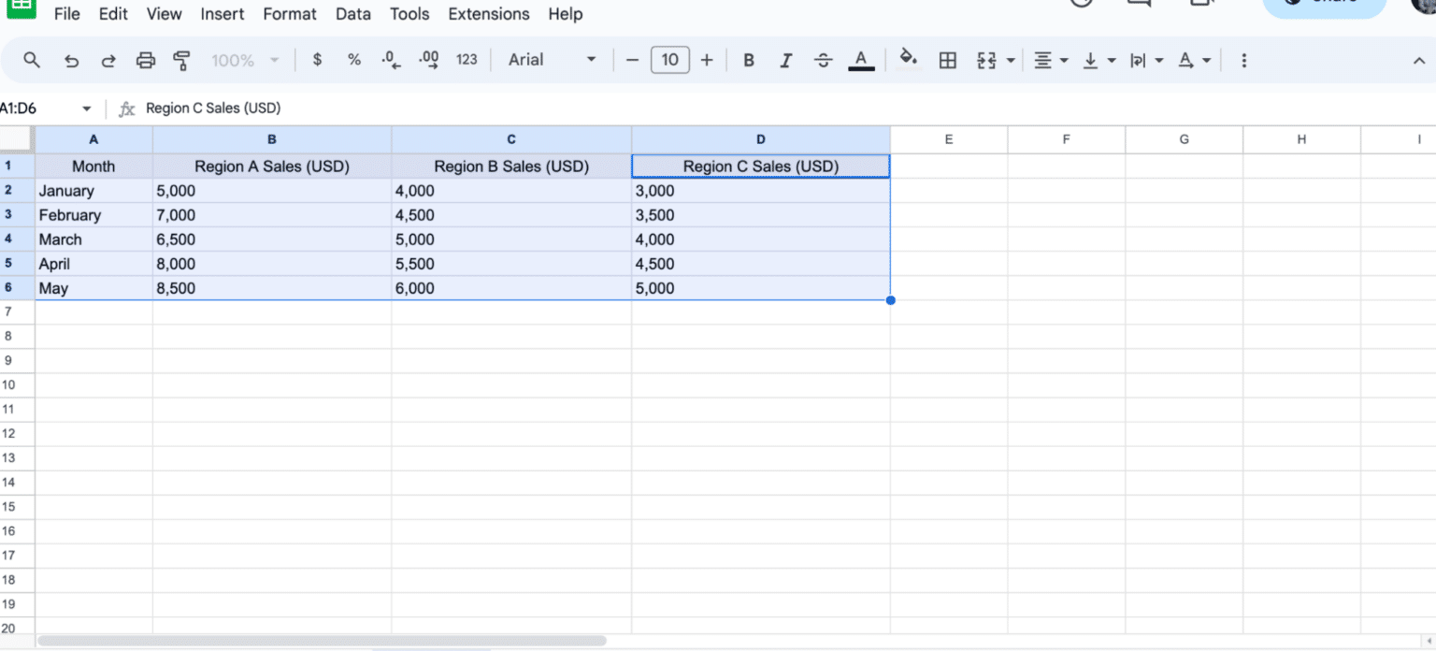Click the undo arrow icon
Screen dimensions: 1436x651
(x=71, y=61)
